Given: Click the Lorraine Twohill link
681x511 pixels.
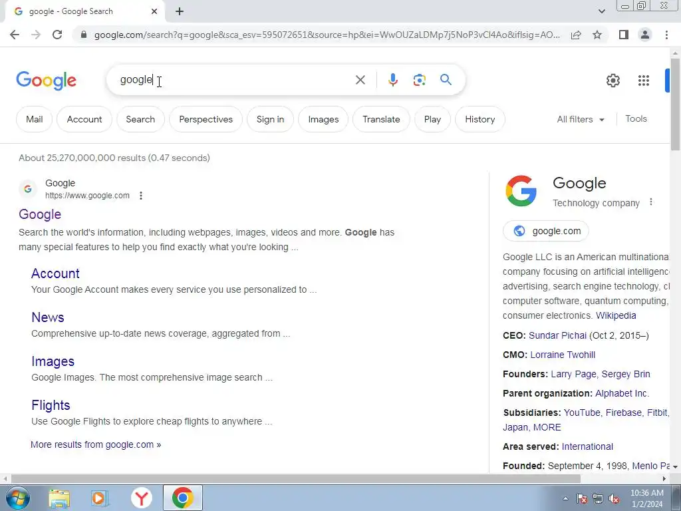Looking at the screenshot, I should [563, 355].
